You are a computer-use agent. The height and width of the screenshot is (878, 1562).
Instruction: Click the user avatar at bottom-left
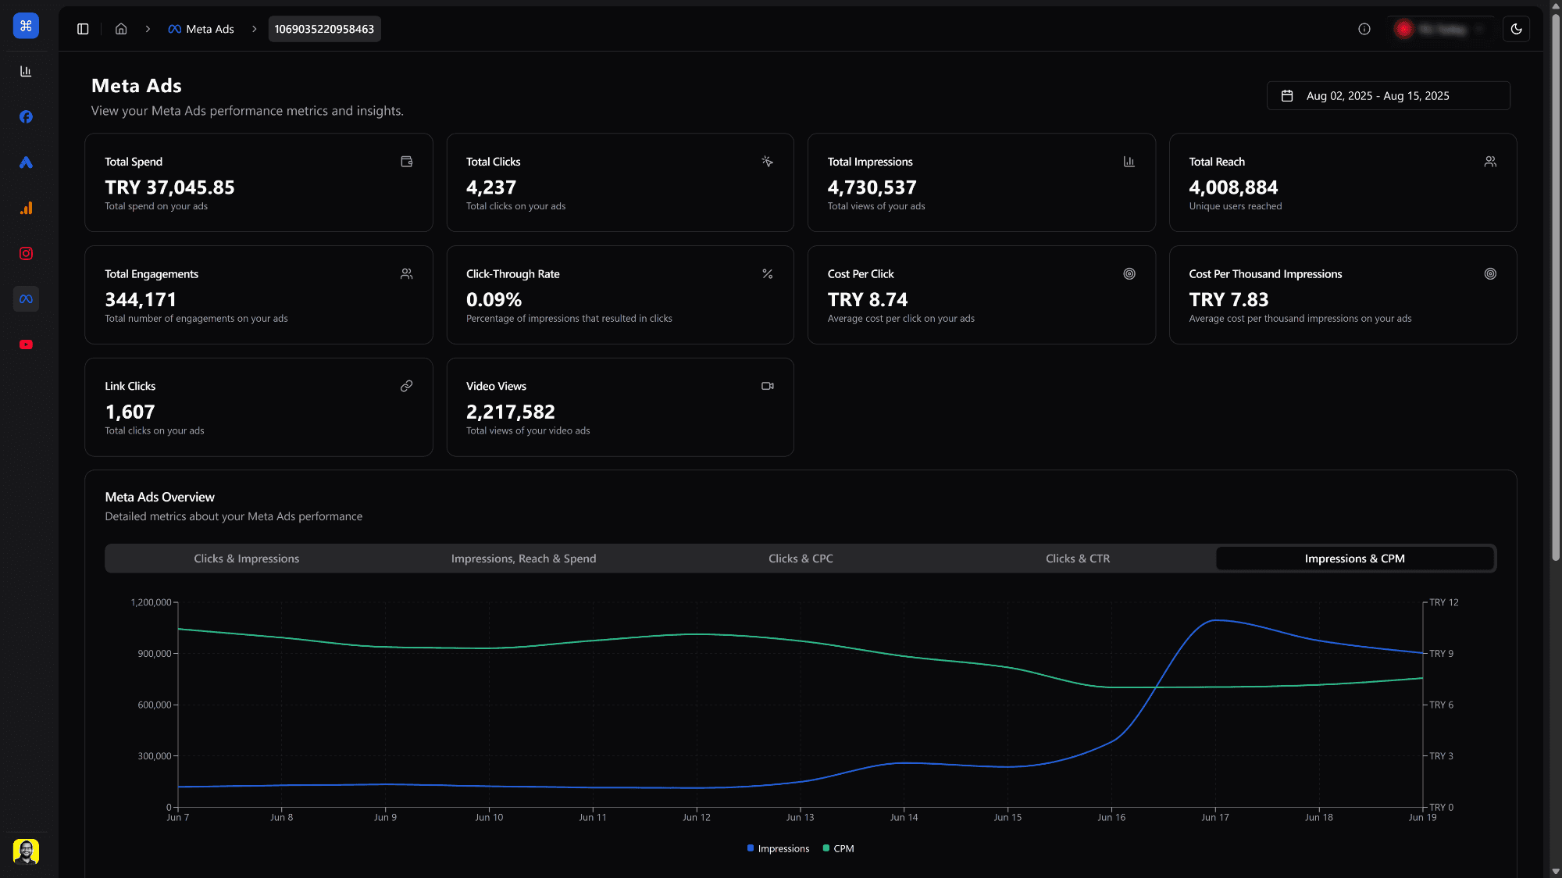[x=26, y=851]
